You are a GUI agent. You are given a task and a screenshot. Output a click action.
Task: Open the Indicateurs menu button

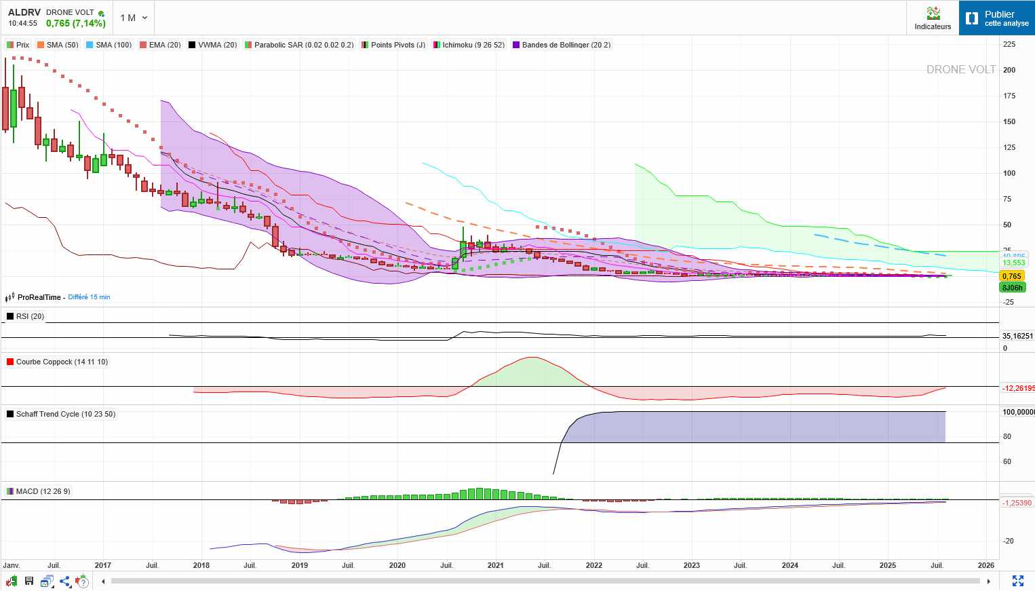coord(933,18)
